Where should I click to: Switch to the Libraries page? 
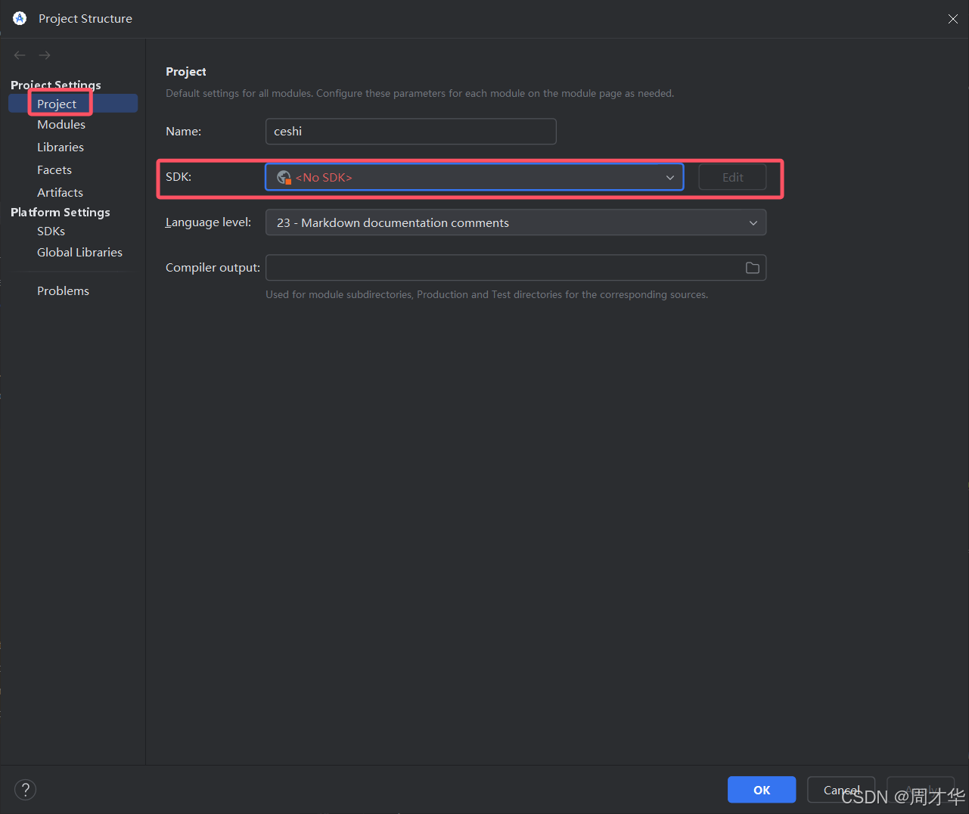61,148
